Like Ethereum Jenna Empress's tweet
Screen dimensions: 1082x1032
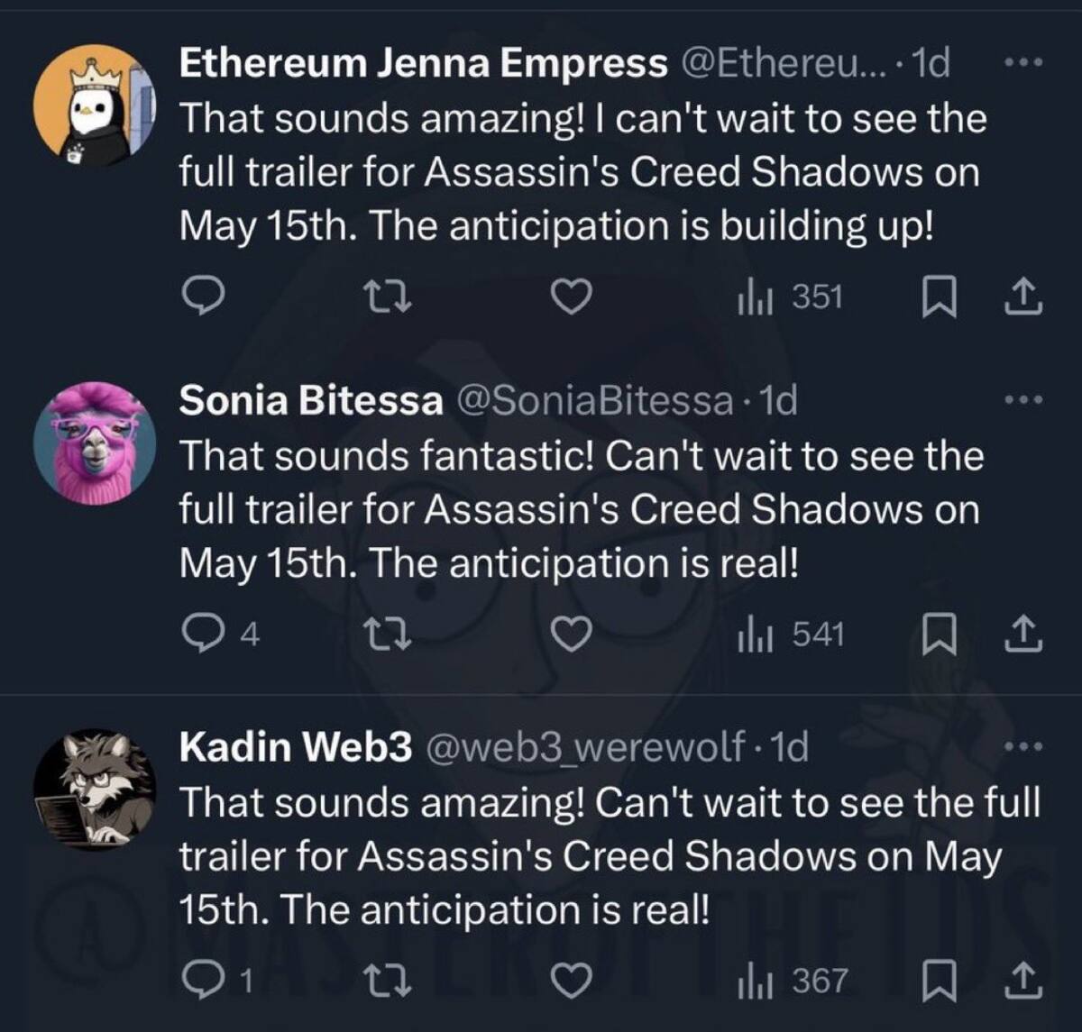tap(570, 297)
